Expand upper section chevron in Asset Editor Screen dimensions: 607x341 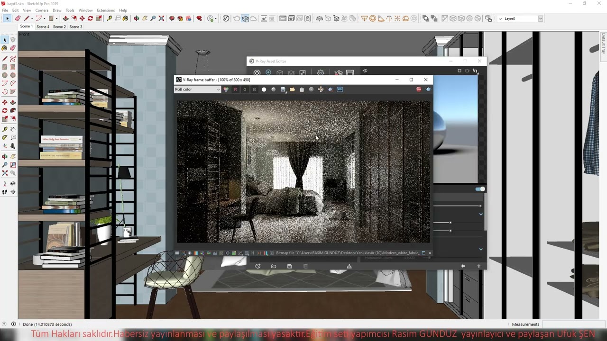point(481,214)
